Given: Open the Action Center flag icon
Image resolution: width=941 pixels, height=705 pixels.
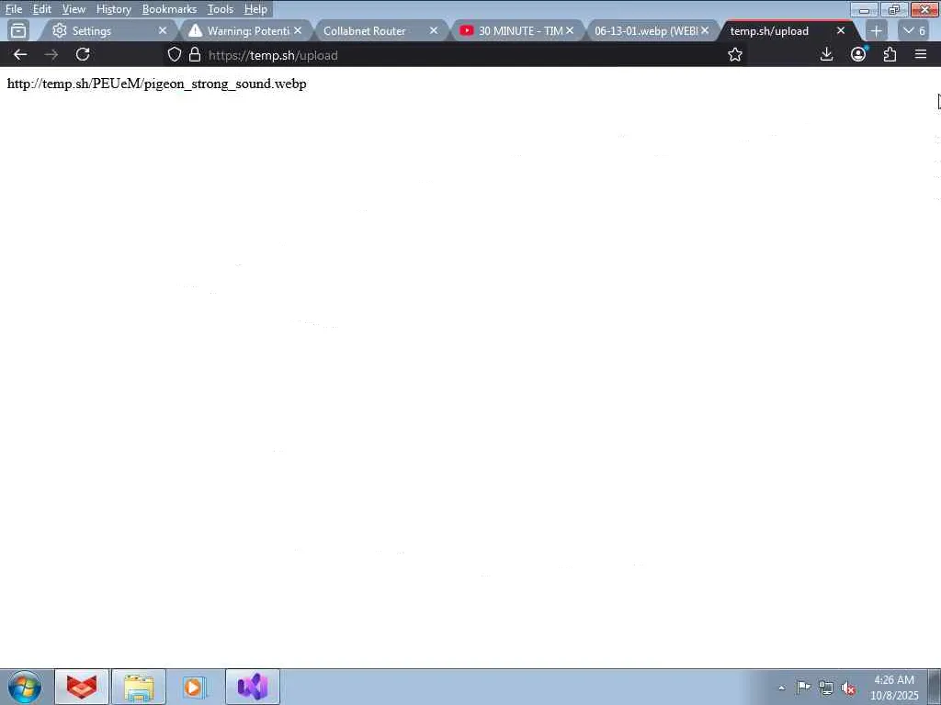Looking at the screenshot, I should point(803,688).
